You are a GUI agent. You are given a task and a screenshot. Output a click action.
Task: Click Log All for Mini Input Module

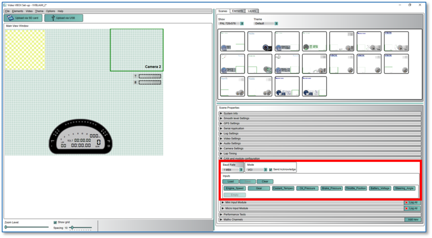click(x=413, y=203)
